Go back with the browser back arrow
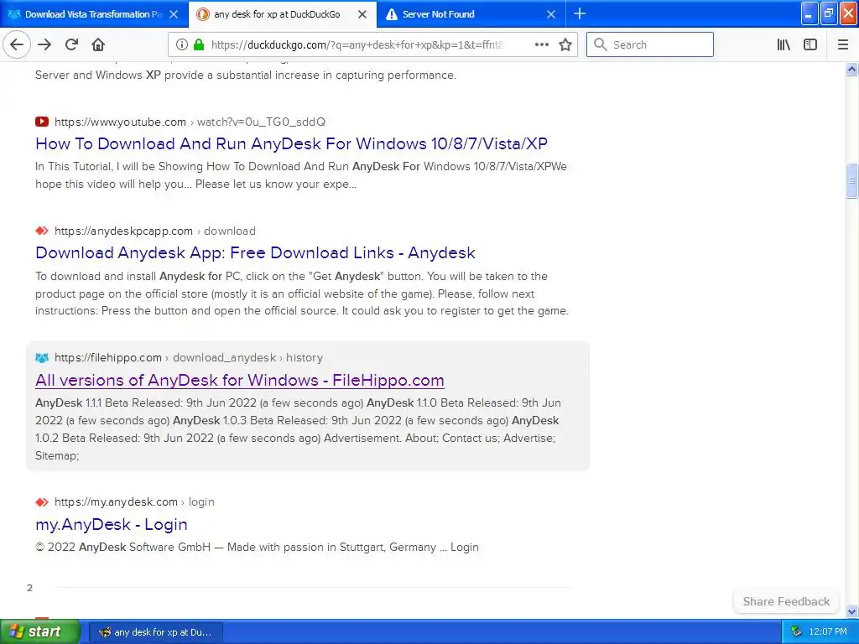This screenshot has width=859, height=644. pos(17,44)
